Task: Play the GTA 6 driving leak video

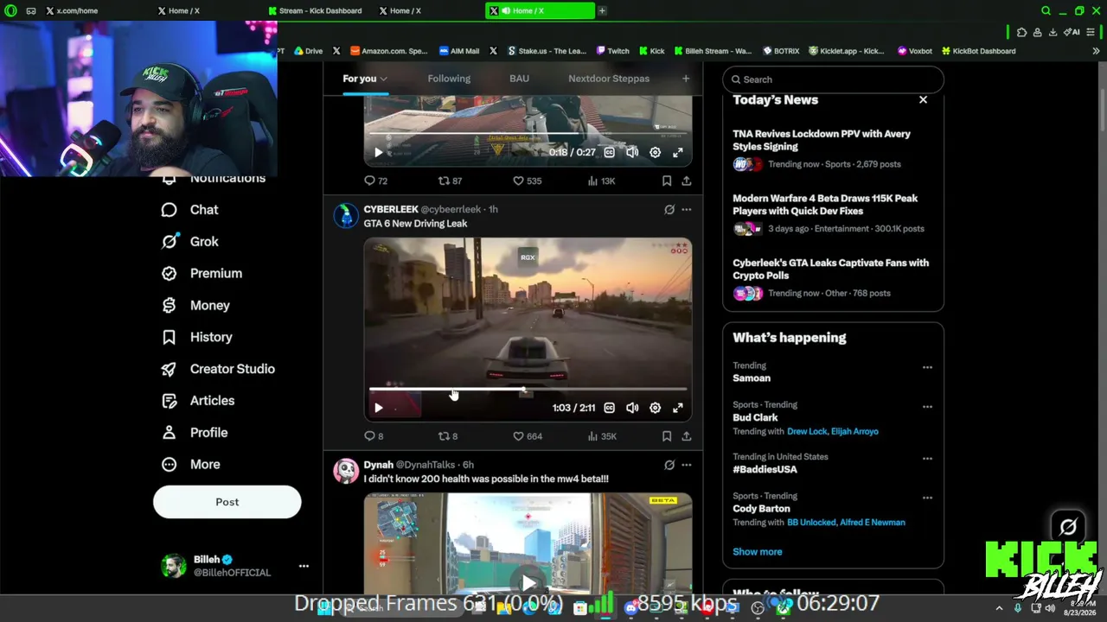Action: pyautogui.click(x=378, y=408)
